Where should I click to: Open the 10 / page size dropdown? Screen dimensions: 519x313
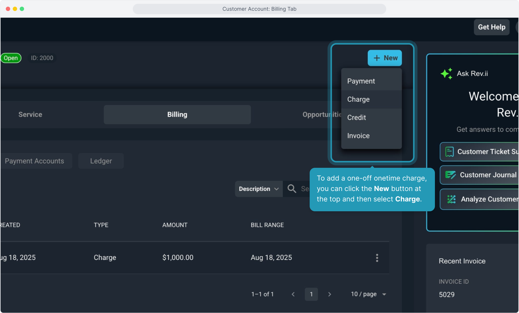[x=368, y=294]
